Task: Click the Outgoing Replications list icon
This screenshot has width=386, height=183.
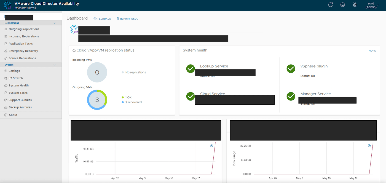Action: click(x=6, y=29)
